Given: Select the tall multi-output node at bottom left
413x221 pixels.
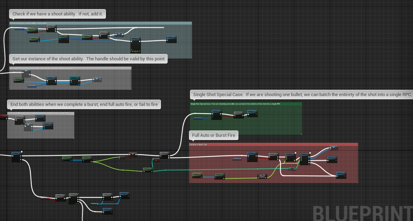Looking at the screenshot, I should coord(74,199).
